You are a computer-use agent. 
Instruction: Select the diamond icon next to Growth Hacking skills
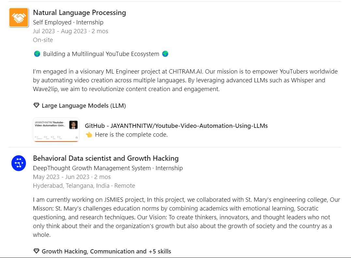point(36,251)
